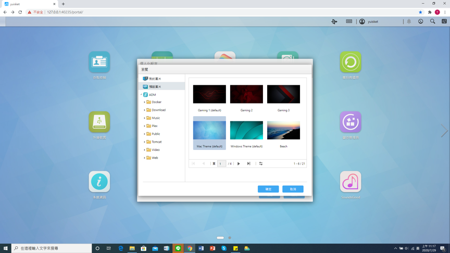Jump to last wallpaper page
The image size is (450, 253).
(x=248, y=164)
